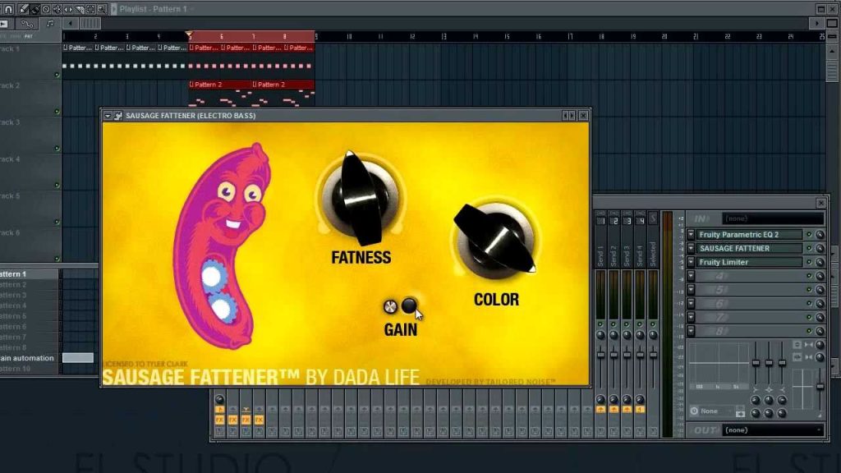Toggle mute LED on Track 4

click(x=57, y=185)
